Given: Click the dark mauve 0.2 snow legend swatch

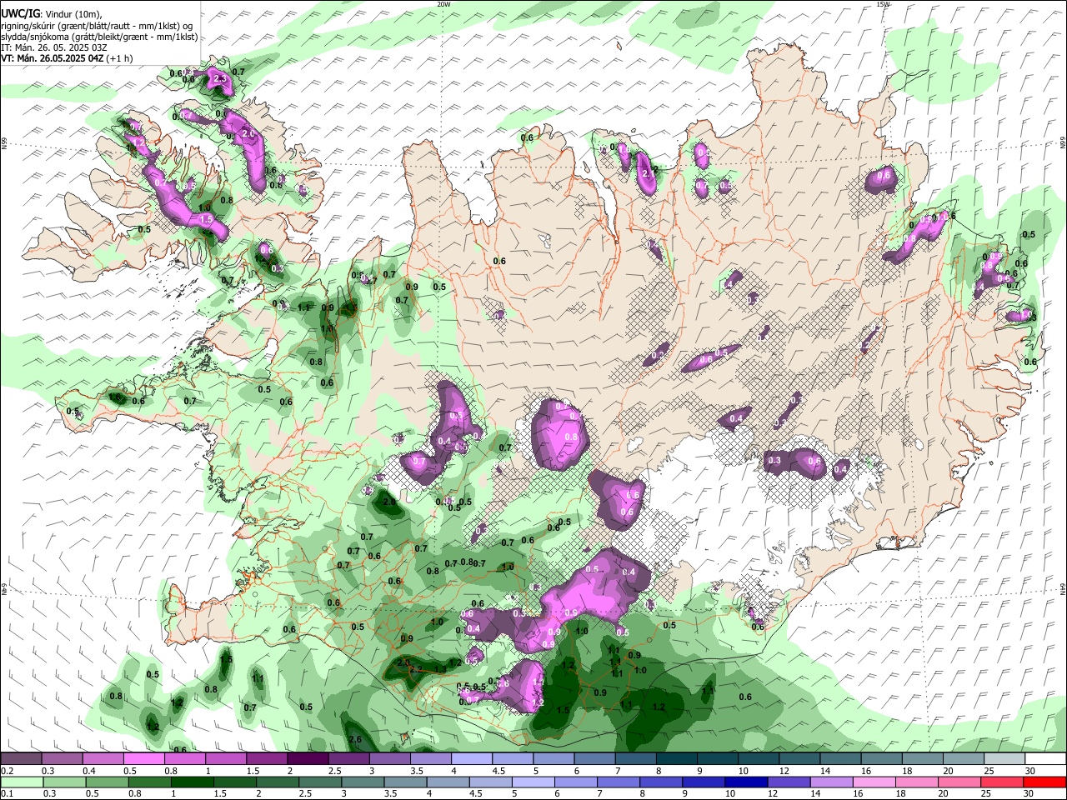Looking at the screenshot, I should 21,759.
